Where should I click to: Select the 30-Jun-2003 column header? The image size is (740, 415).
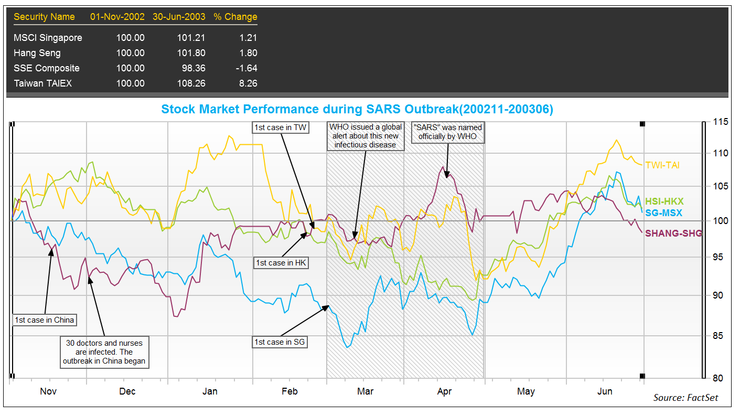click(x=178, y=17)
